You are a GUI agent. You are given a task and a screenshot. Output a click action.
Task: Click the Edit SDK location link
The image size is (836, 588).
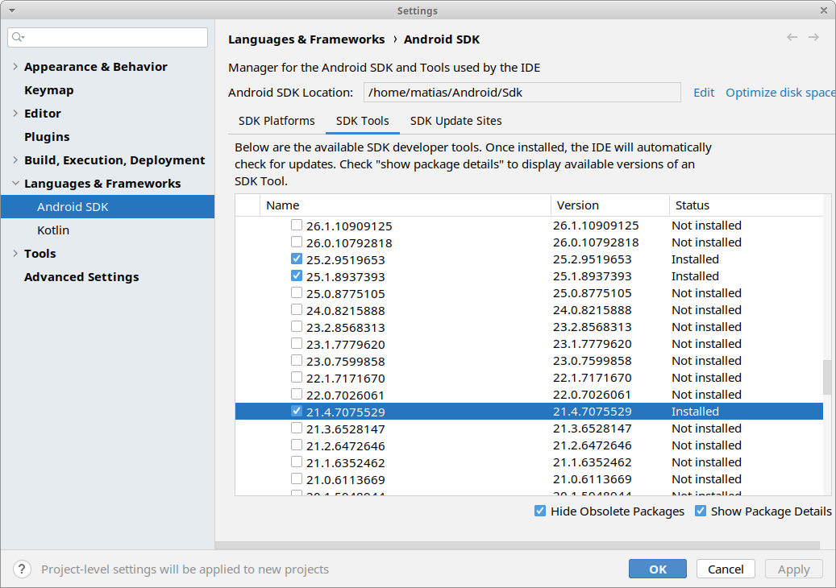point(704,93)
